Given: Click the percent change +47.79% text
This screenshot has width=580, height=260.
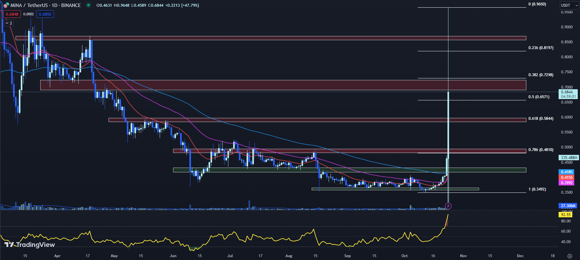Looking at the screenshot, I should [190, 5].
